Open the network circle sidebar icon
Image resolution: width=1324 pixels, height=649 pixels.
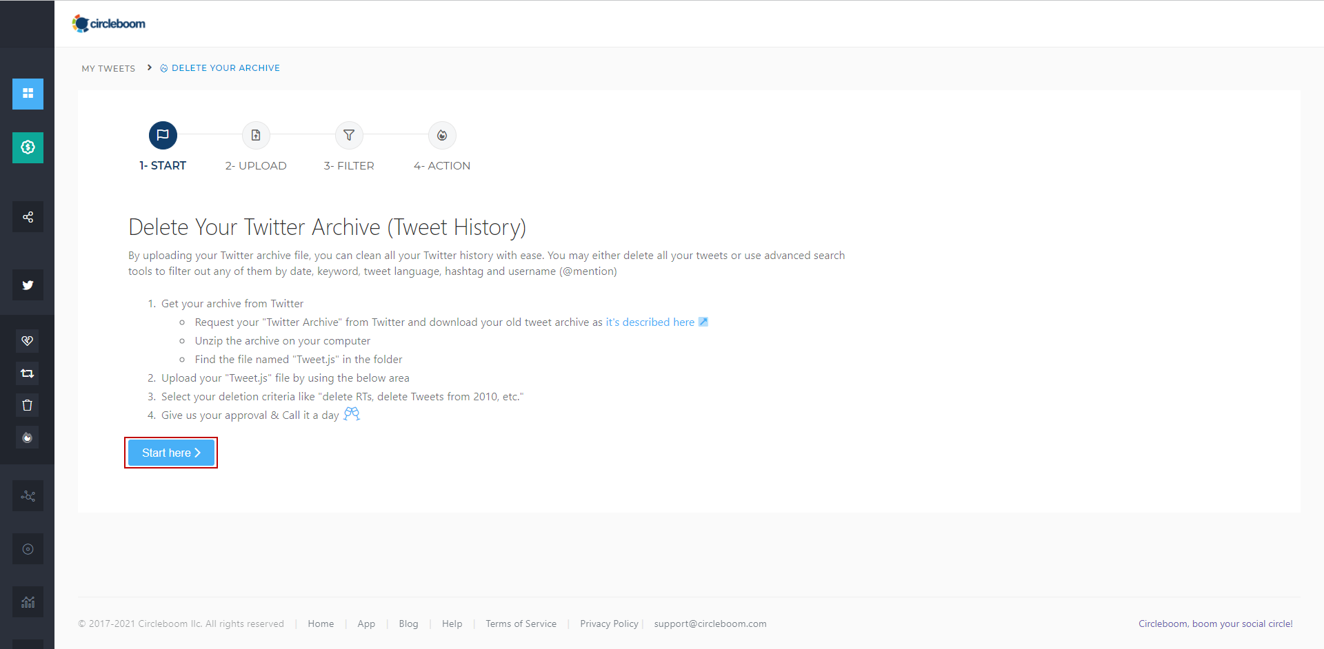[28, 495]
